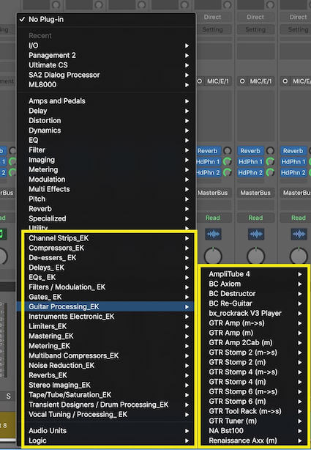Choose GTR Stomp 4 (m->s) plug-in
Image resolution: width=311 pixels, height=450 pixels.
tap(254, 372)
